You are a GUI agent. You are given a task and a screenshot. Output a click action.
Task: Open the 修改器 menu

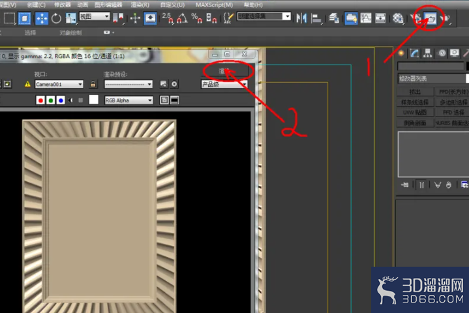coord(63,5)
